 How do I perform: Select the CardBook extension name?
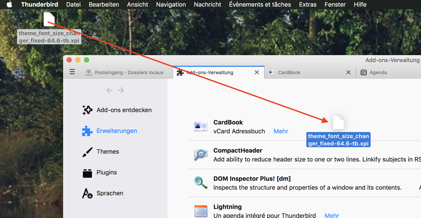[x=228, y=122]
